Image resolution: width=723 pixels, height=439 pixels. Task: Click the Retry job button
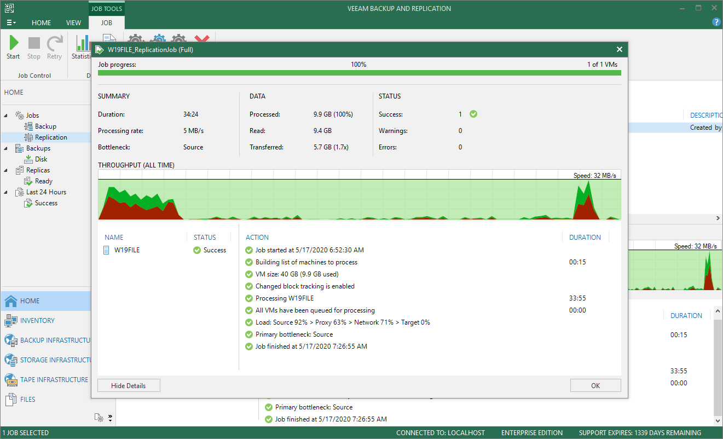(x=54, y=47)
